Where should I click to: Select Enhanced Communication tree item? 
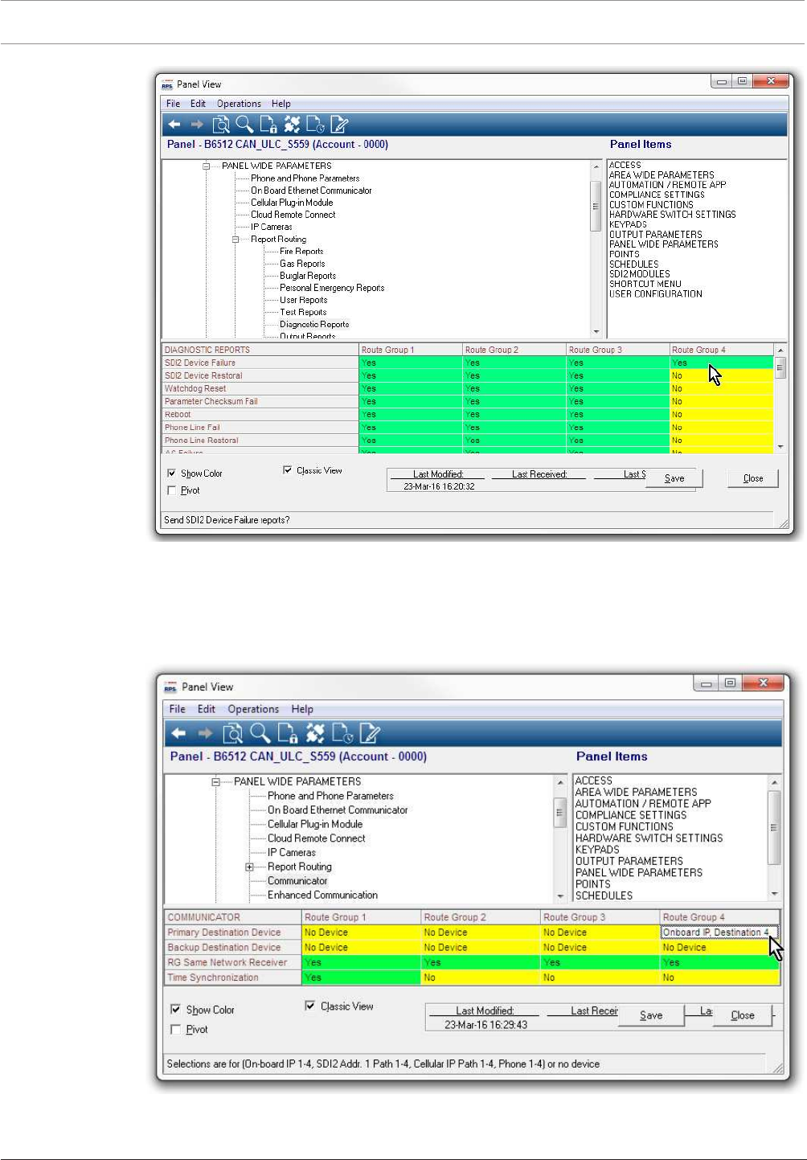coord(322,895)
